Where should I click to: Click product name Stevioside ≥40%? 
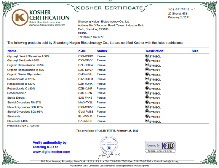17,121
